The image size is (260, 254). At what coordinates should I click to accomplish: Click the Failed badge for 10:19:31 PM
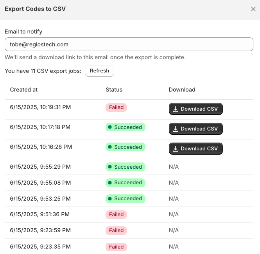(116, 107)
